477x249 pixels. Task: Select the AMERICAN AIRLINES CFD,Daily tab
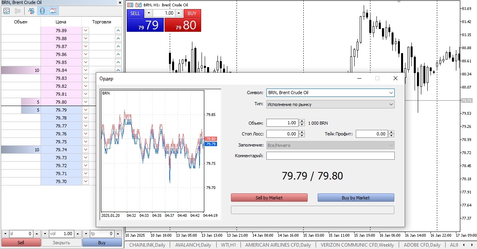[278, 245]
